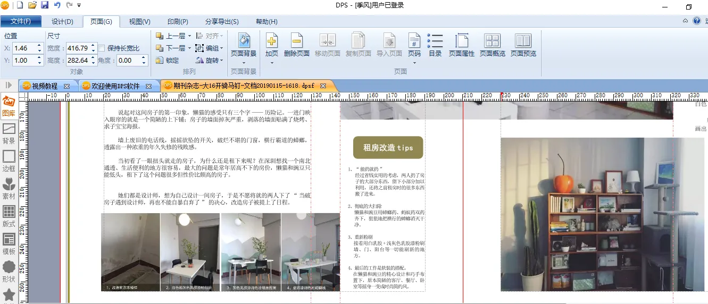Open the 文件(F) file menu
Viewport: 708px width, 304px height.
21,22
